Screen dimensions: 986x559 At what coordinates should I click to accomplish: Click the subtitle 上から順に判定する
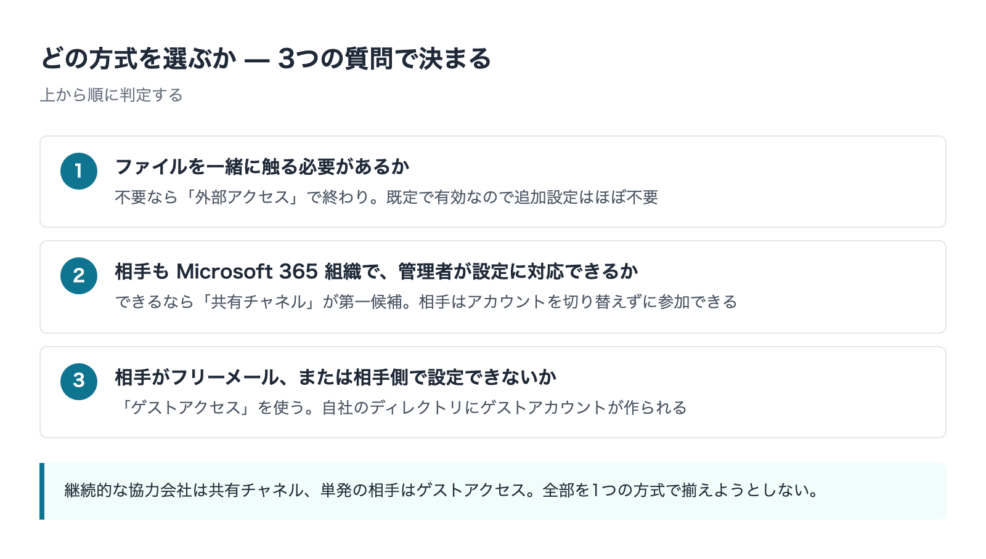(112, 95)
